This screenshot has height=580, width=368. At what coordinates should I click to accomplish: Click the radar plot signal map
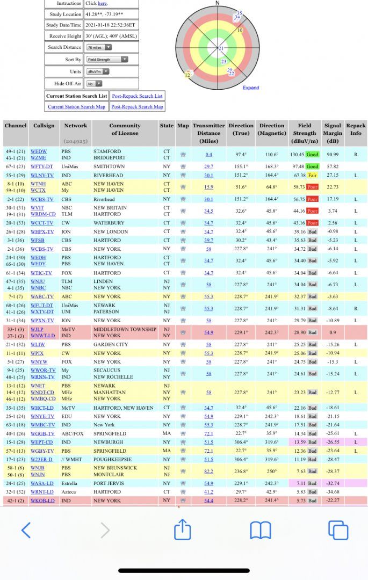coord(218,48)
